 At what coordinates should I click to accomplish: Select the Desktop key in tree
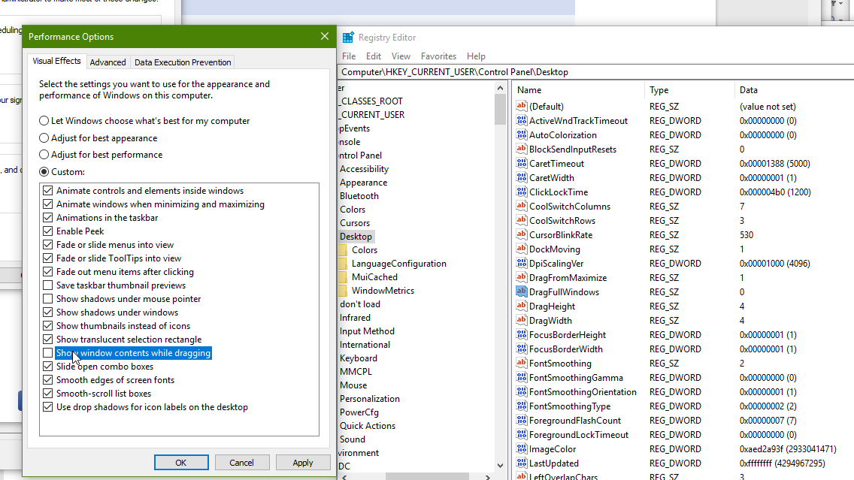tap(356, 237)
